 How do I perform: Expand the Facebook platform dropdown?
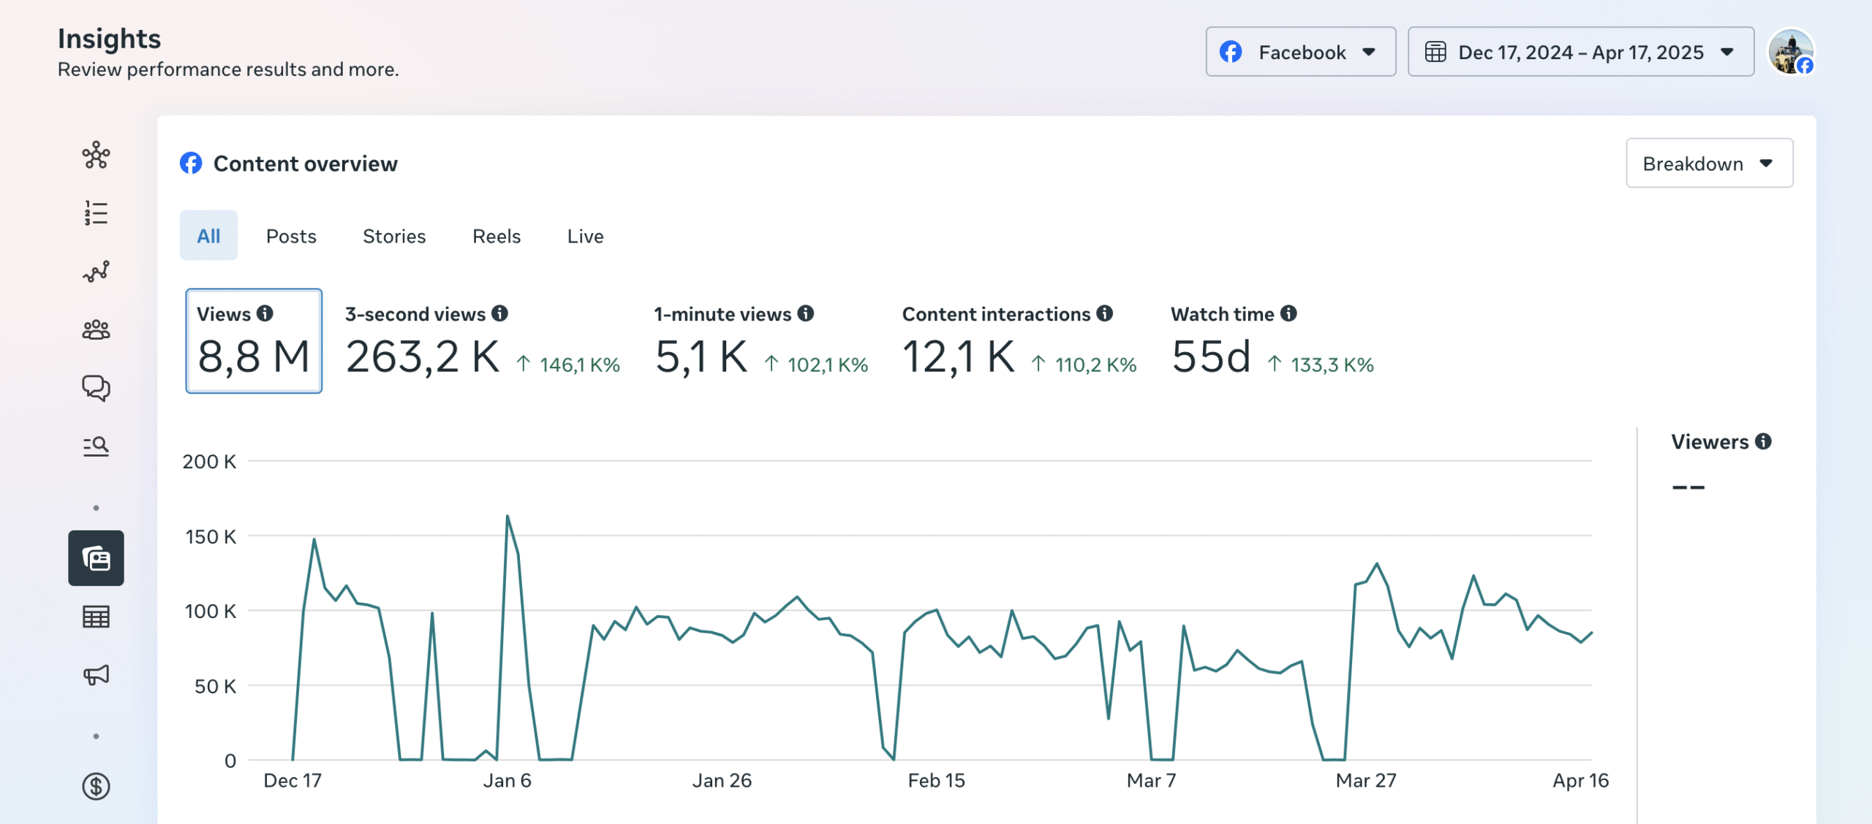[x=1300, y=52]
